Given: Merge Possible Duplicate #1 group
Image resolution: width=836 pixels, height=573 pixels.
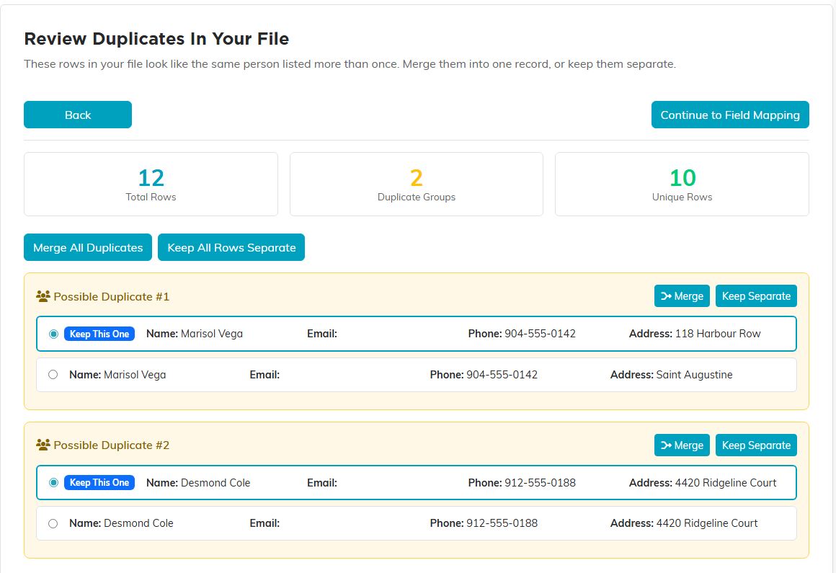Looking at the screenshot, I should (682, 296).
